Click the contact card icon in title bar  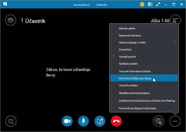[150, 5]
